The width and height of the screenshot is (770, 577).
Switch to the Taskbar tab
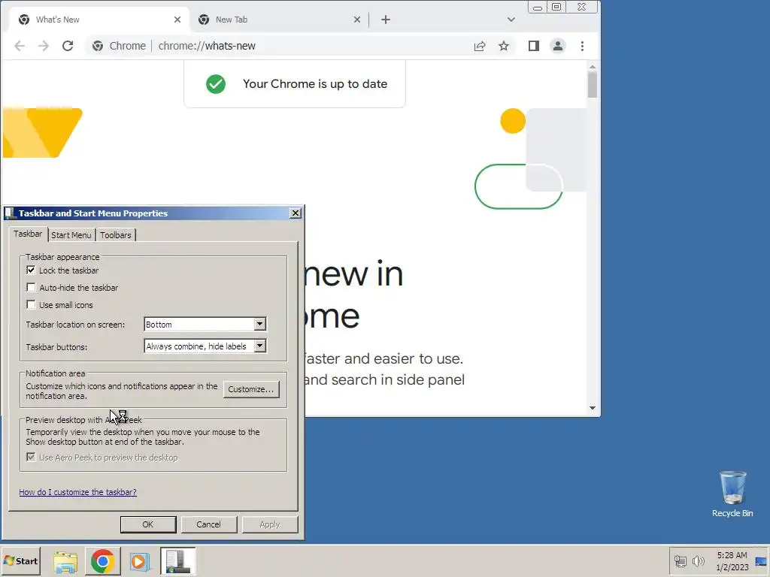point(28,234)
